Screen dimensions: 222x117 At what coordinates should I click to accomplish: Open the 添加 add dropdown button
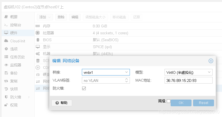click(x=45, y=17)
